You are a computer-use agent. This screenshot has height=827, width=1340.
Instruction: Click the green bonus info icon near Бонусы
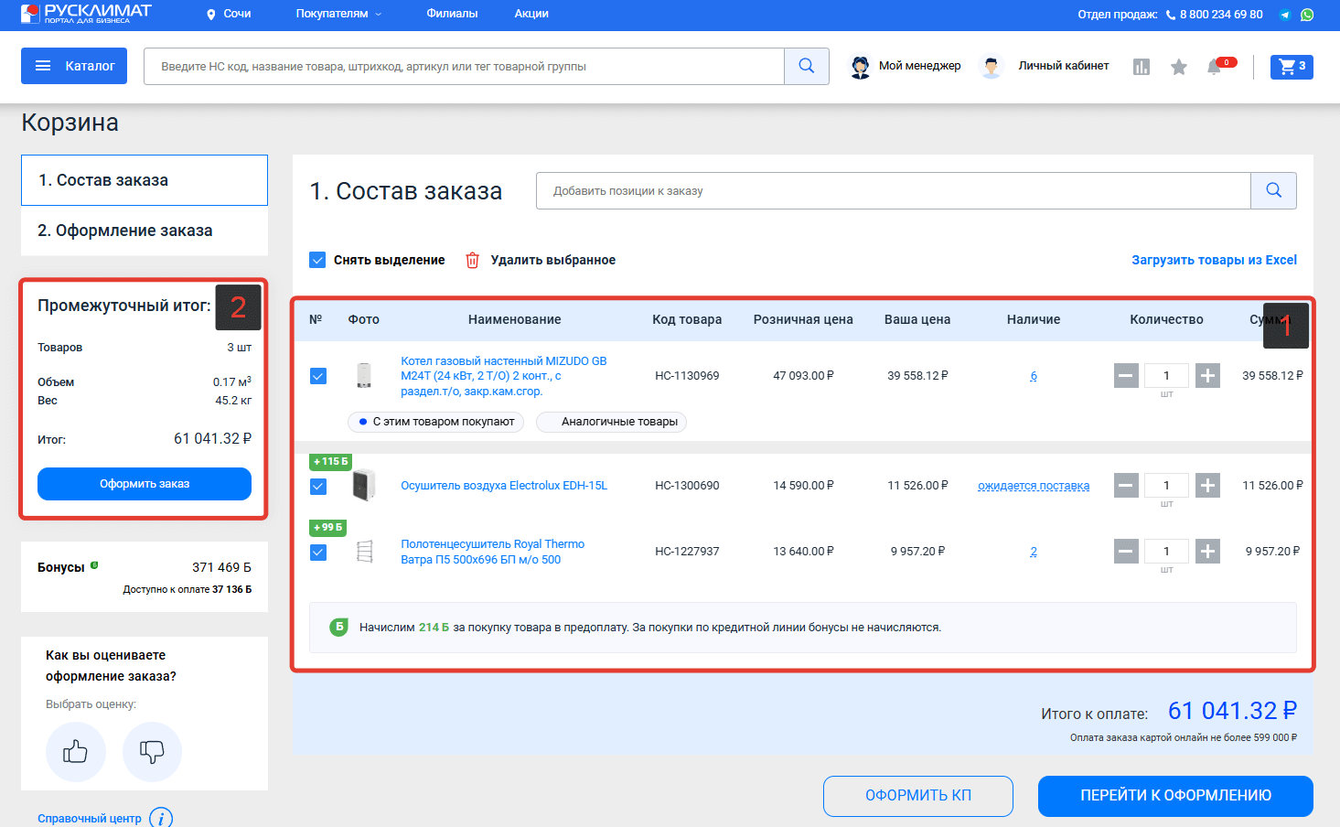coord(94,565)
